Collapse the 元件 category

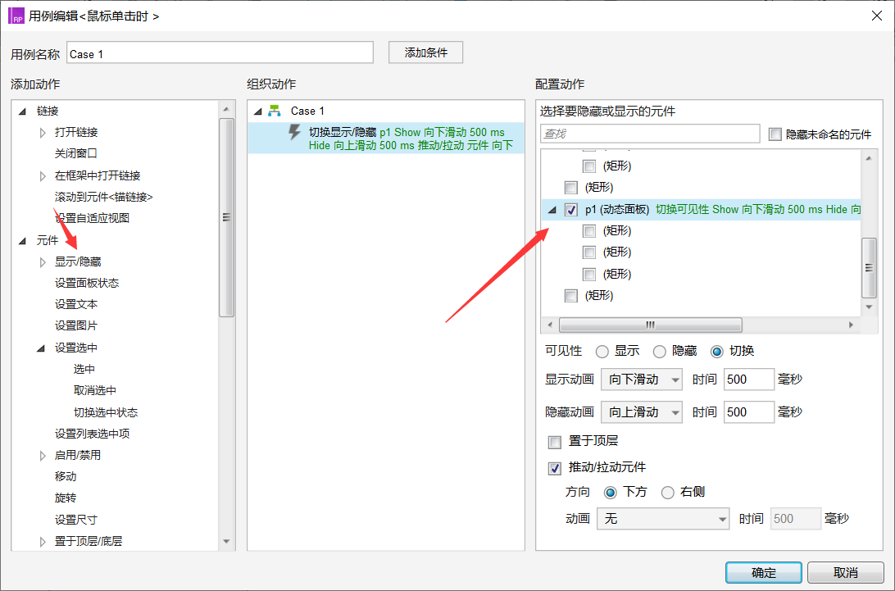pyautogui.click(x=22, y=241)
